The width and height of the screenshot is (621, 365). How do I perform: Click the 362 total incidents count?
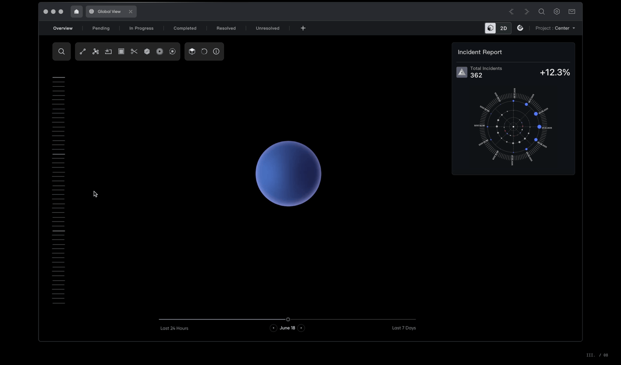pos(476,75)
